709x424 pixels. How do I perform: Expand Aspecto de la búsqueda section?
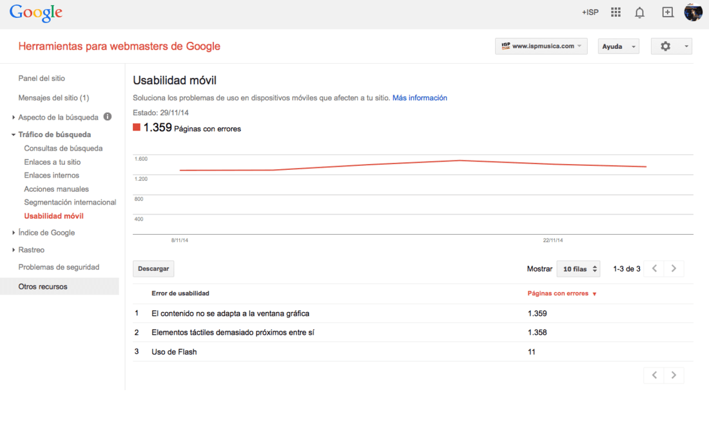click(x=13, y=117)
